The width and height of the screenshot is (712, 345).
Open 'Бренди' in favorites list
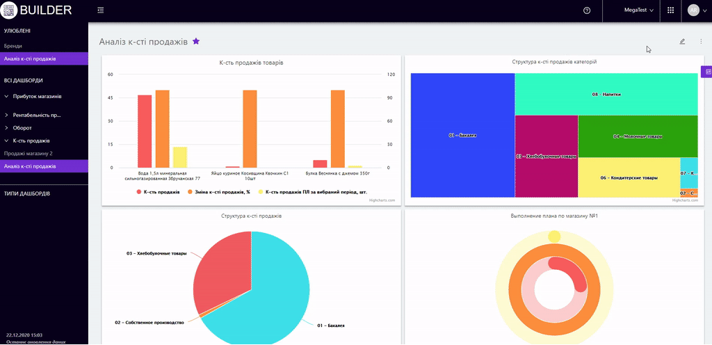tap(13, 46)
